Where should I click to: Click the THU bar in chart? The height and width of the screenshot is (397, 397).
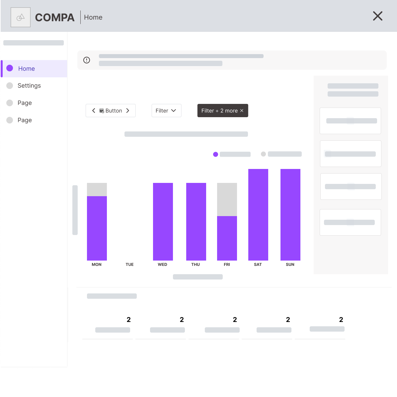[x=196, y=221]
